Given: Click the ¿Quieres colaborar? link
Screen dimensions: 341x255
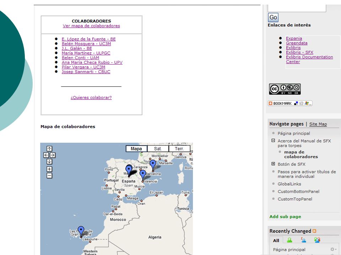Looking at the screenshot, I should tap(91, 98).
